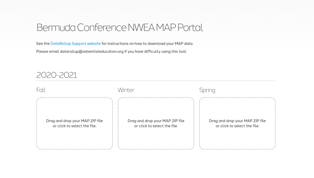Click 'Drag and drop your MAP ZIP file' under Winter
The image size is (314, 178).
[156, 121]
